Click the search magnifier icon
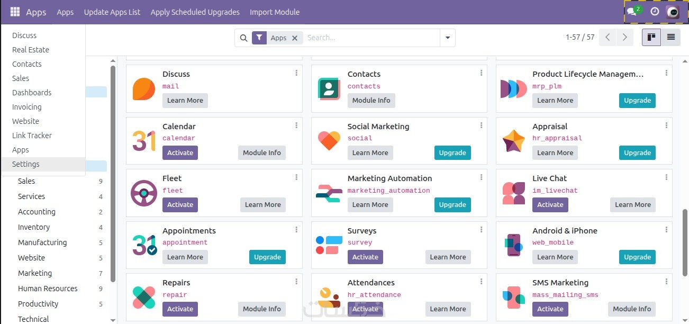The width and height of the screenshot is (689, 324). click(243, 38)
